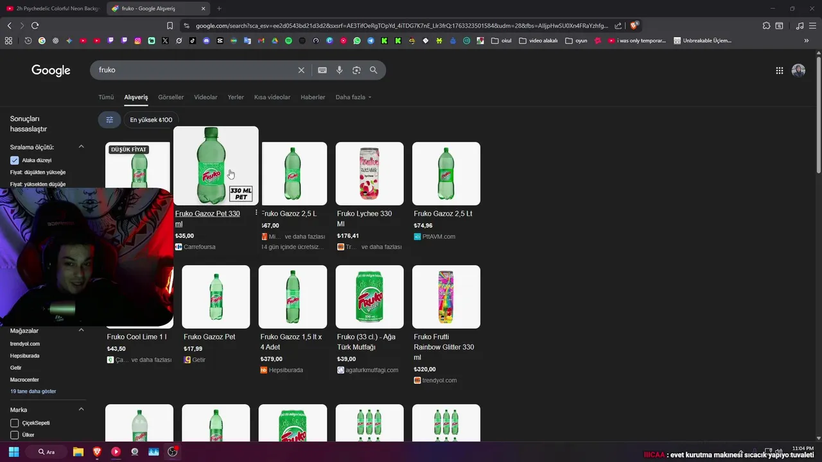Apply the En yüksek ₺100 filter chip
822x462 pixels.
coord(151,120)
